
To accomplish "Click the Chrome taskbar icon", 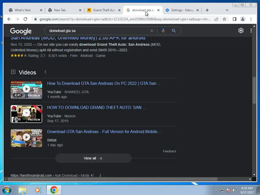I will pos(54,190).
